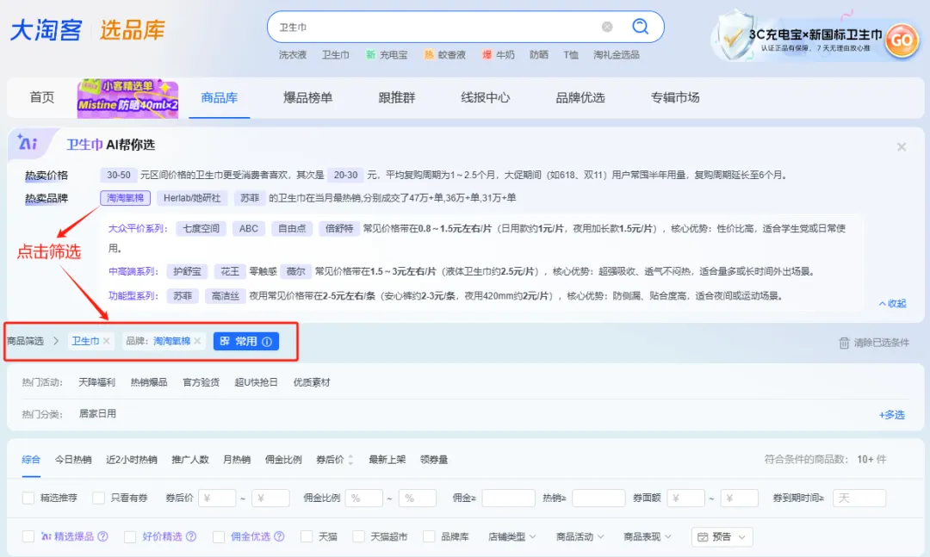Viewport: 930px width, 557px height.
Task: Click the 淘礼金选品 hot search link
Action: click(x=617, y=54)
